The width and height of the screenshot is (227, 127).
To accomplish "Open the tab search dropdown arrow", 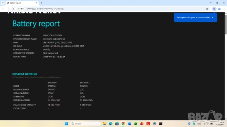I will (x=3, y=3).
